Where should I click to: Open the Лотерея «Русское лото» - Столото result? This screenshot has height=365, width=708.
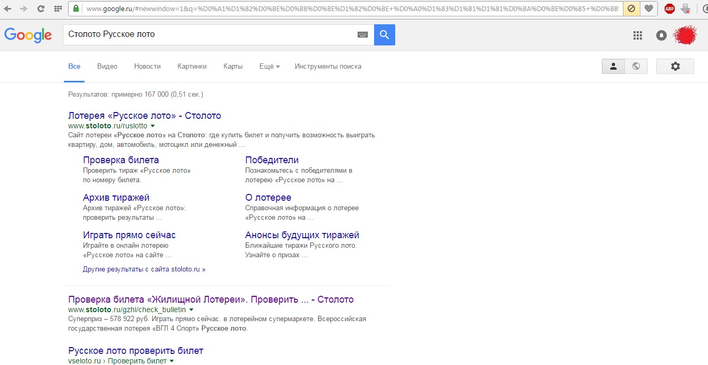(x=145, y=116)
